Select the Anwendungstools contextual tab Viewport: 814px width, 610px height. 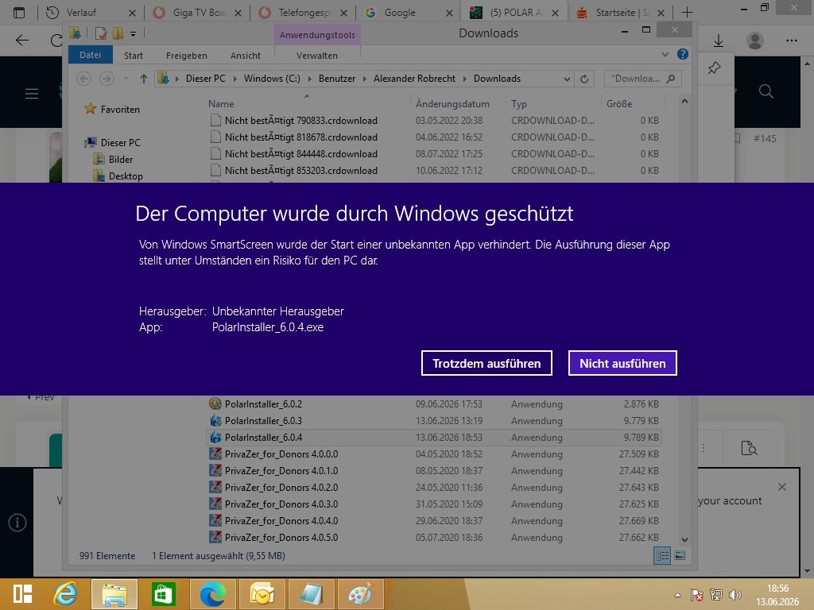click(317, 35)
